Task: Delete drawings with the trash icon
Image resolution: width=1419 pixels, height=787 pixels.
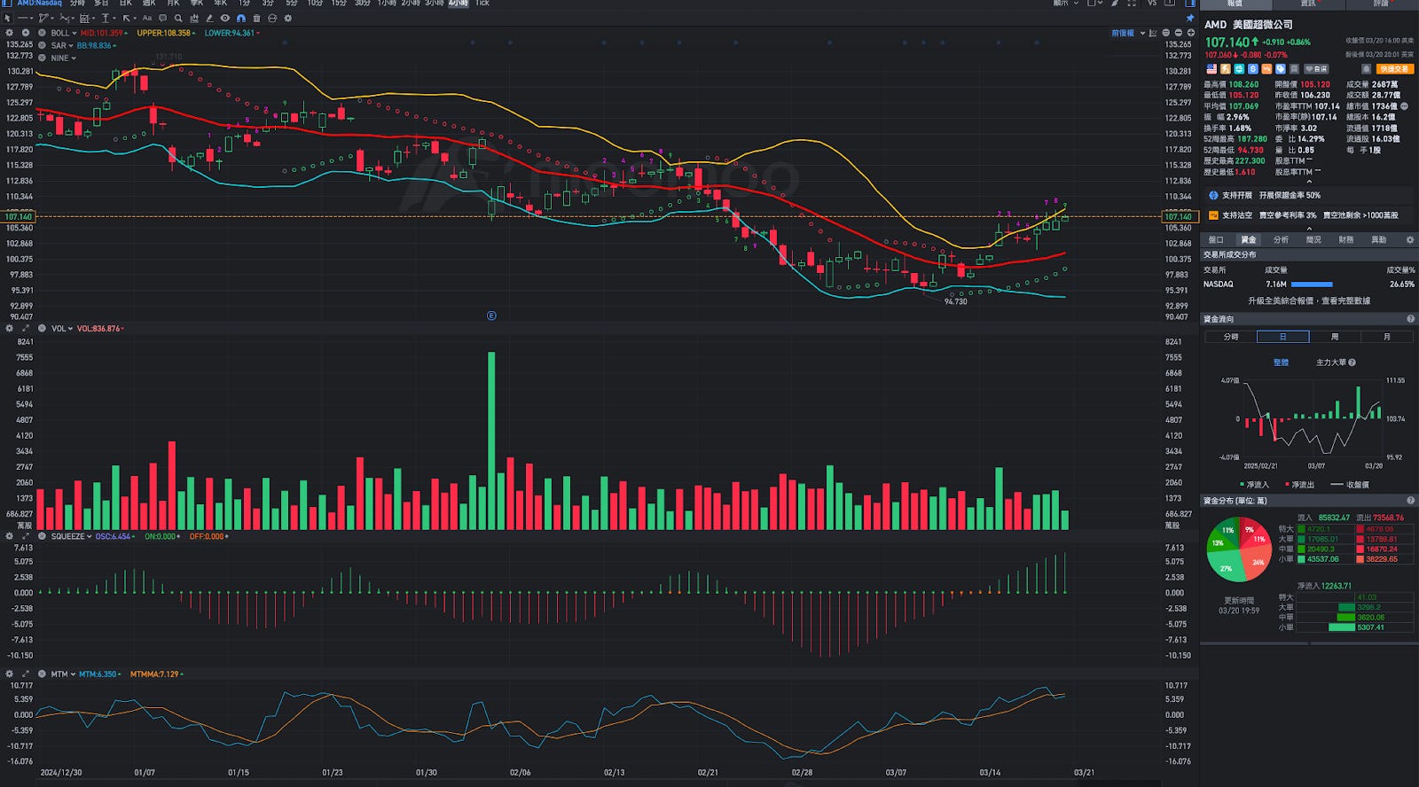Action: [256, 18]
